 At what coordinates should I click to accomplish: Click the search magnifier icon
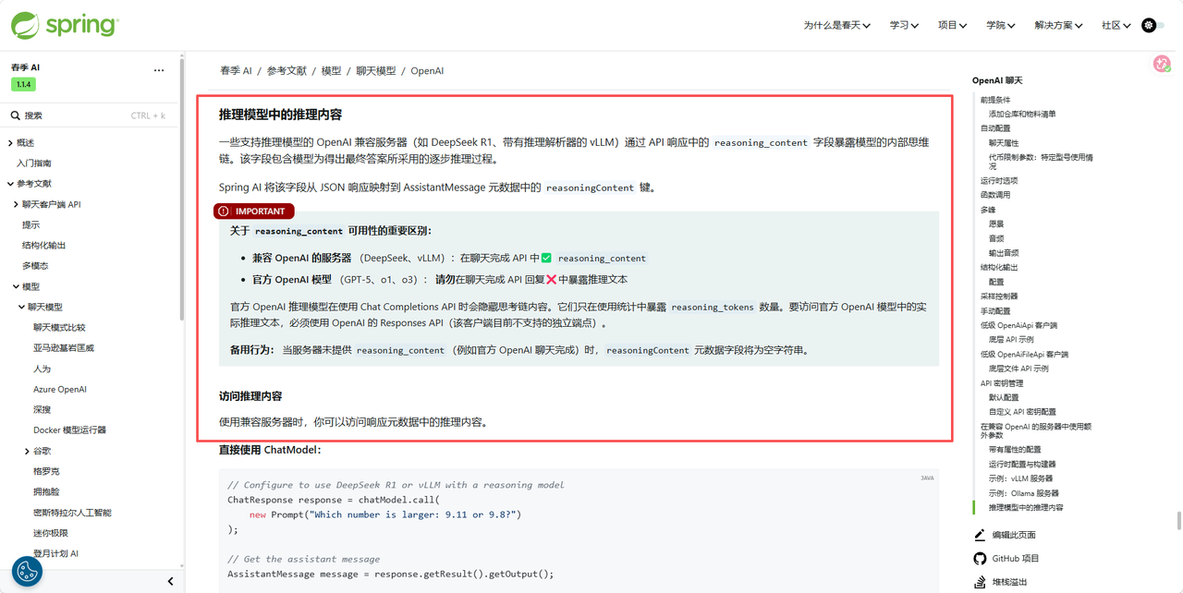[x=16, y=115]
